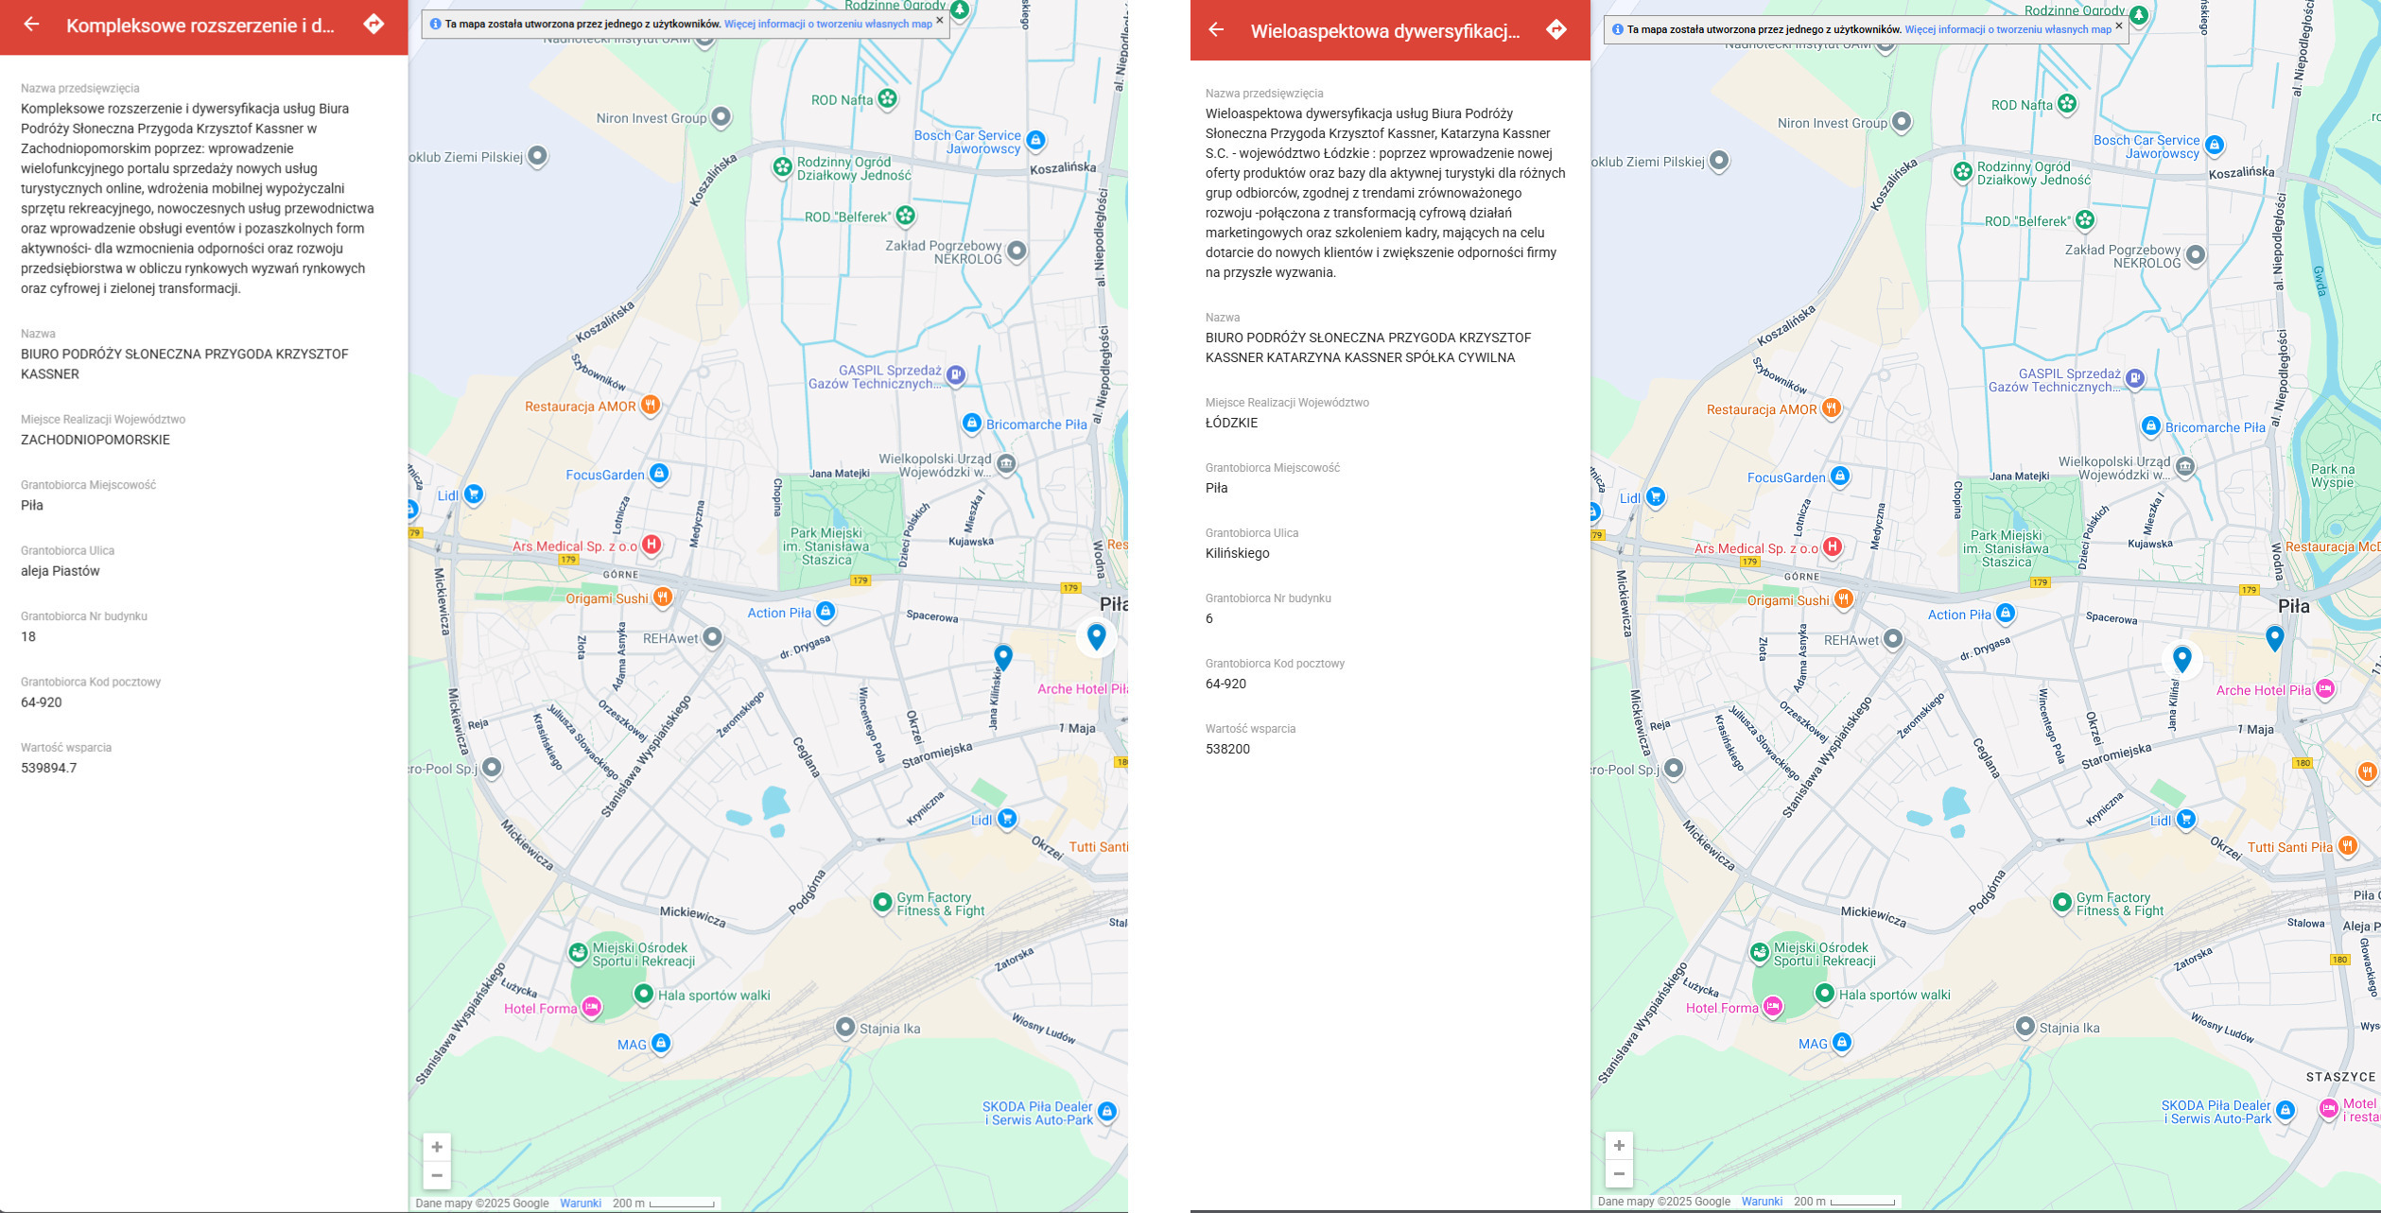Zoom out on map beside Wieloaspektowa panel
The height and width of the screenshot is (1213, 2381).
[1619, 1174]
